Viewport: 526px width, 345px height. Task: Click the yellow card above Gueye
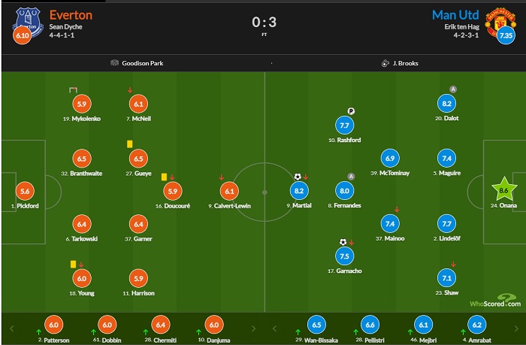point(129,142)
